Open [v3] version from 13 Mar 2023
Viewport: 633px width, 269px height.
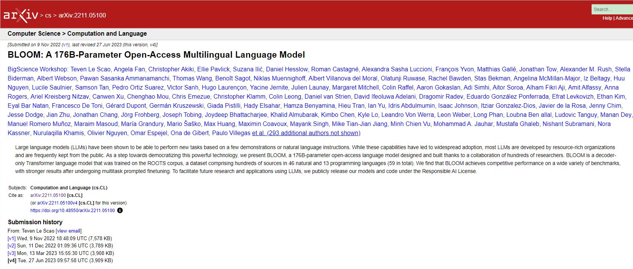tap(12, 253)
